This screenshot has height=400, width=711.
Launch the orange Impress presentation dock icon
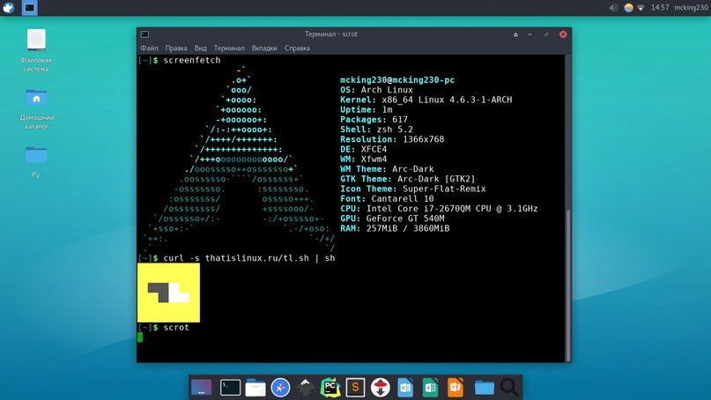tap(455, 388)
